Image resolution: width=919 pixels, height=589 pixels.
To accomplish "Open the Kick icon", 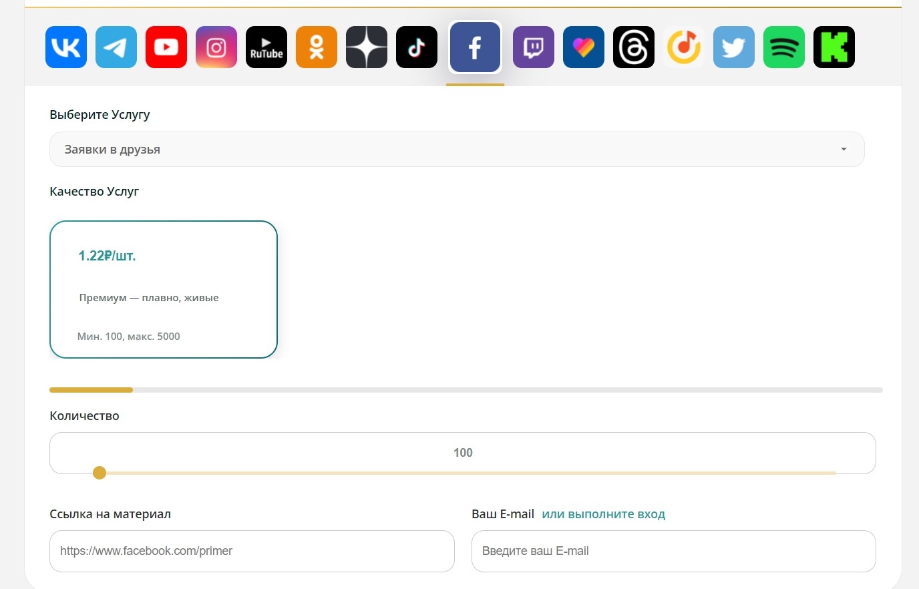I will point(834,47).
